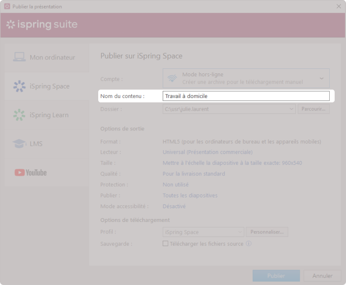Click the iSpring Space sidebar icon
The width and height of the screenshot is (346, 285).
pos(19,86)
